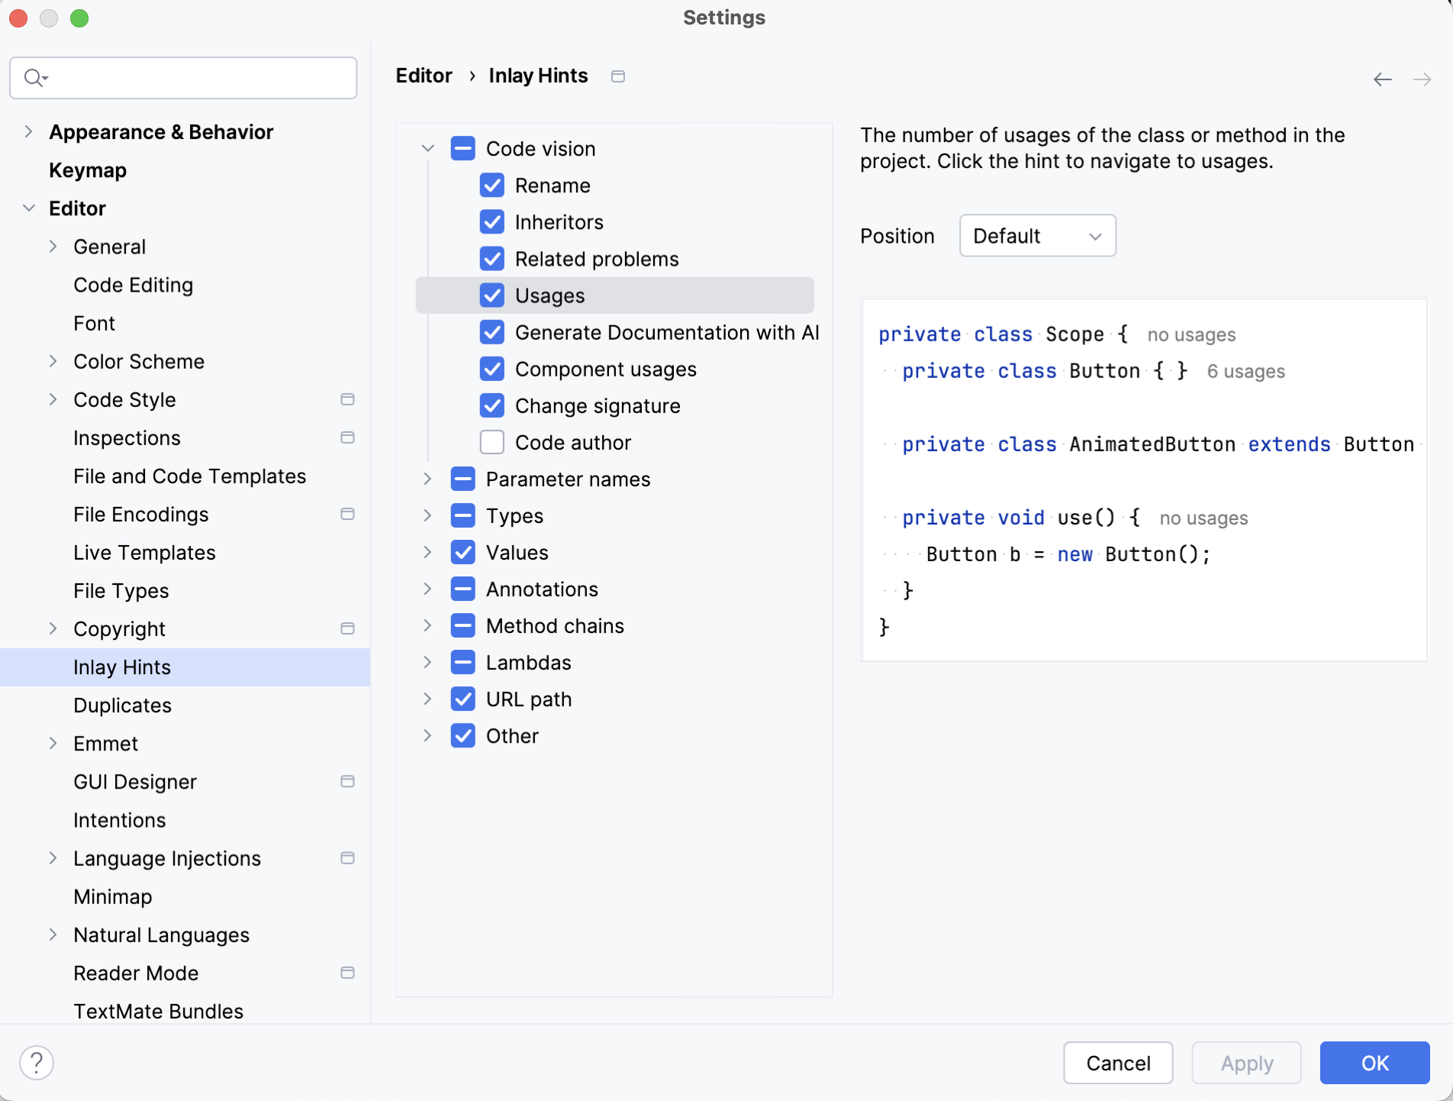Disable the Generate Documentation with AI checkbox
The height and width of the screenshot is (1101, 1453).
(x=492, y=332)
